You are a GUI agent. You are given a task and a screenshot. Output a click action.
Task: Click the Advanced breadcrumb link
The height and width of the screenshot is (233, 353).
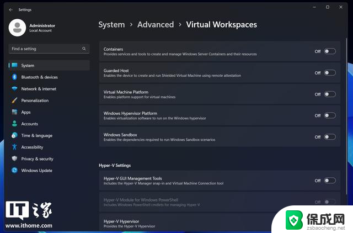156,24
